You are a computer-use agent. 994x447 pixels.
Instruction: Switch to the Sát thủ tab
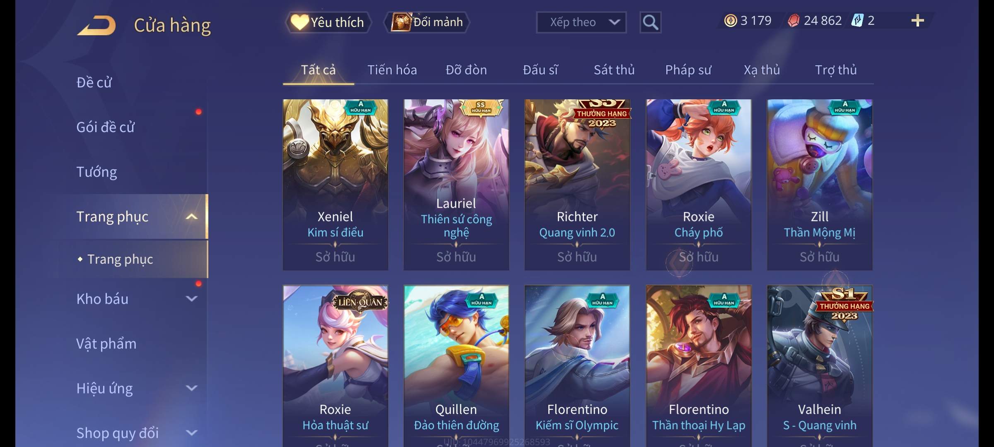[x=614, y=70]
